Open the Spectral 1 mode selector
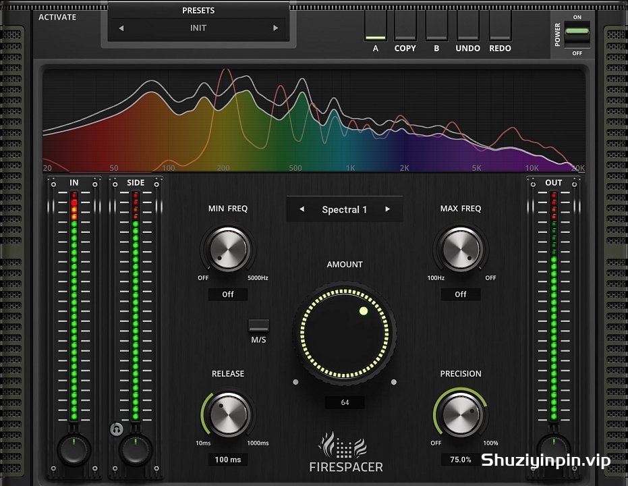 point(345,209)
